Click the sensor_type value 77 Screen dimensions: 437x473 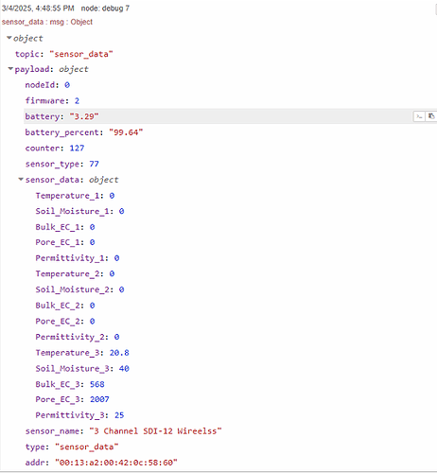pyautogui.click(x=94, y=164)
